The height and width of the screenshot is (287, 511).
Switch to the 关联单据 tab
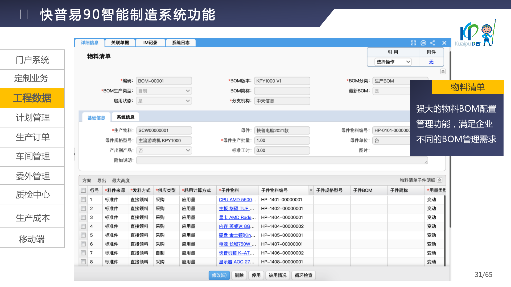120,43
